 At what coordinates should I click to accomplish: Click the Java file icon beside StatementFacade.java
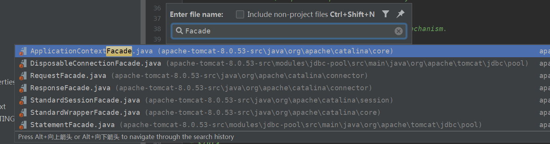click(23, 125)
